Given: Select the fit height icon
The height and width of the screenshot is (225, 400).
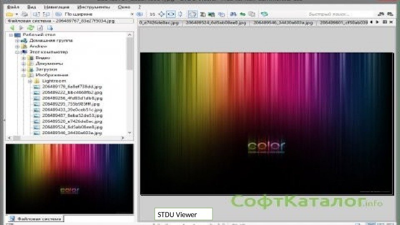Looking at the screenshot, I should [180, 14].
